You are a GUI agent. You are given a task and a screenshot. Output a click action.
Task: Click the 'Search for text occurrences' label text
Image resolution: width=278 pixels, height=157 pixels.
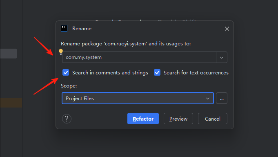pos(196,73)
